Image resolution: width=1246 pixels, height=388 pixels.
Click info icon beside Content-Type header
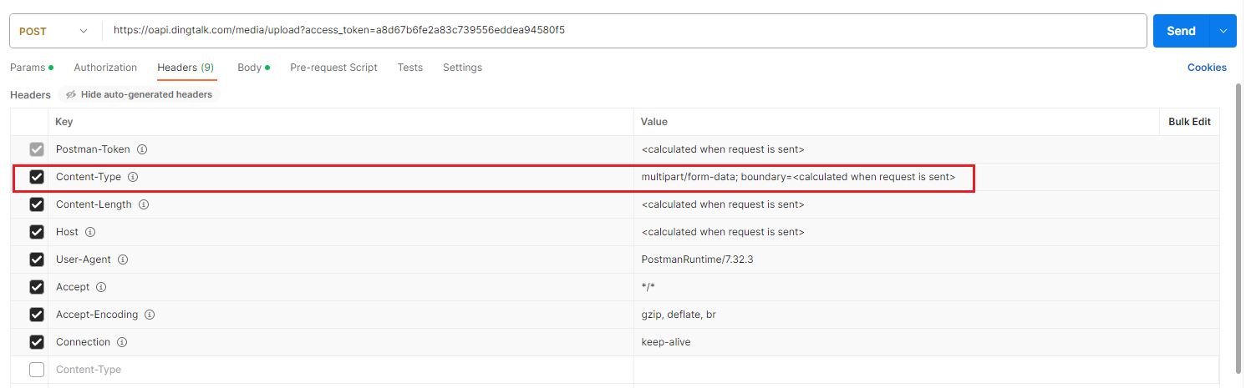tap(133, 177)
